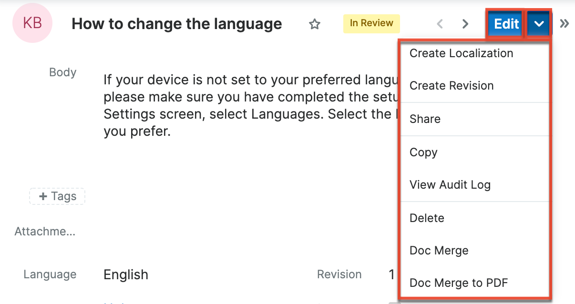Go to the previous record arrow
575x304 pixels.
[x=441, y=24]
